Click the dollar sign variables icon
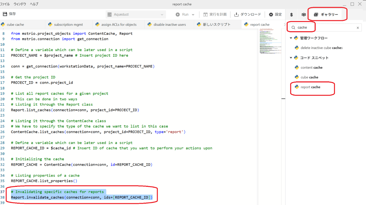Image resolution: width=366 pixels, height=205 pixels. (291, 15)
